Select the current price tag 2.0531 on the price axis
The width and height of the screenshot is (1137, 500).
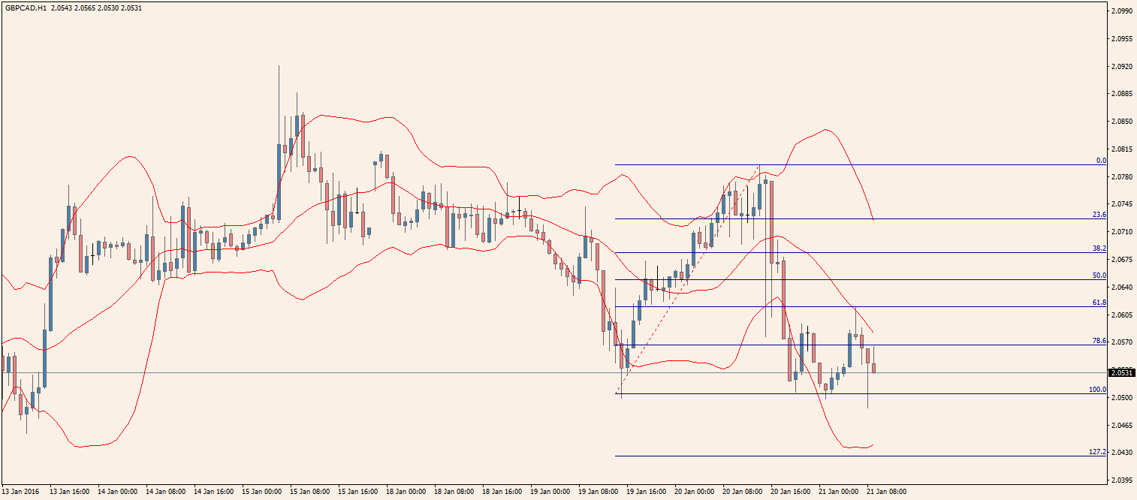tap(1121, 372)
